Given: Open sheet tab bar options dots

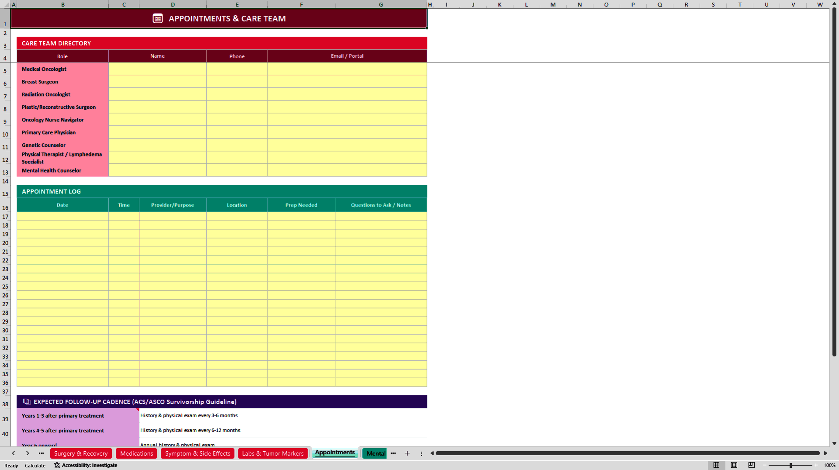Looking at the screenshot, I should pyautogui.click(x=421, y=454).
